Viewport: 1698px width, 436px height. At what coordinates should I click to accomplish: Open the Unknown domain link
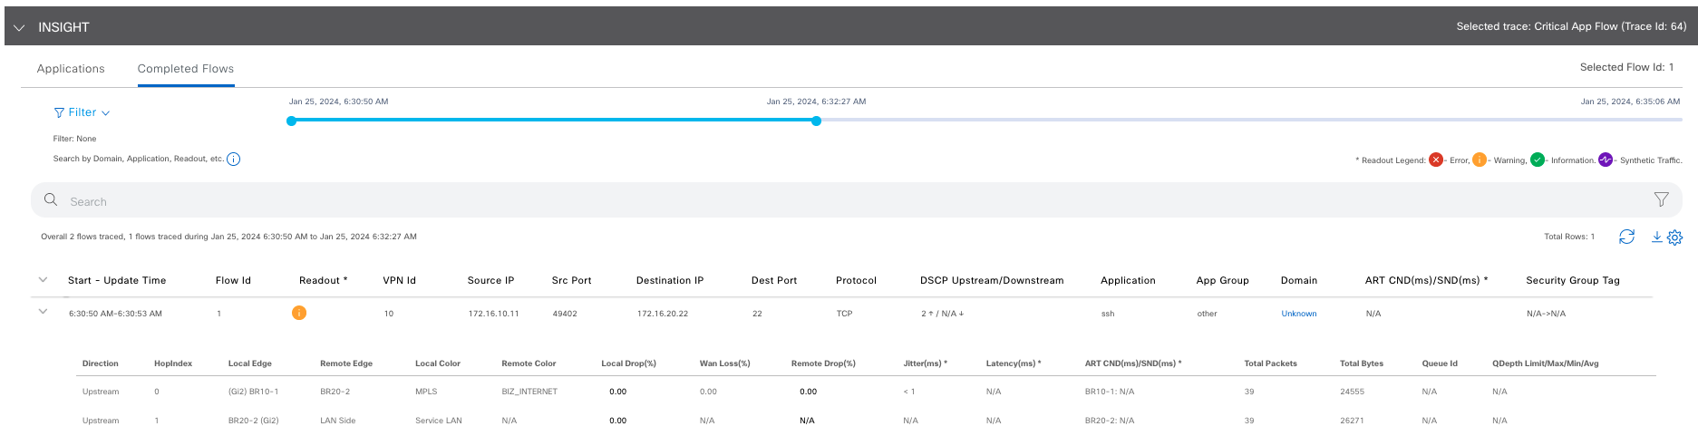(x=1298, y=314)
